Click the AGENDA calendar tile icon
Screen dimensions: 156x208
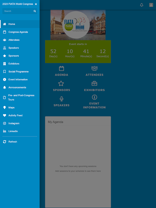click(61, 68)
